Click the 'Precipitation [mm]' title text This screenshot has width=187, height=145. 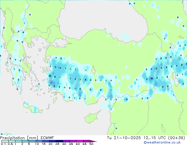click(x=19, y=138)
